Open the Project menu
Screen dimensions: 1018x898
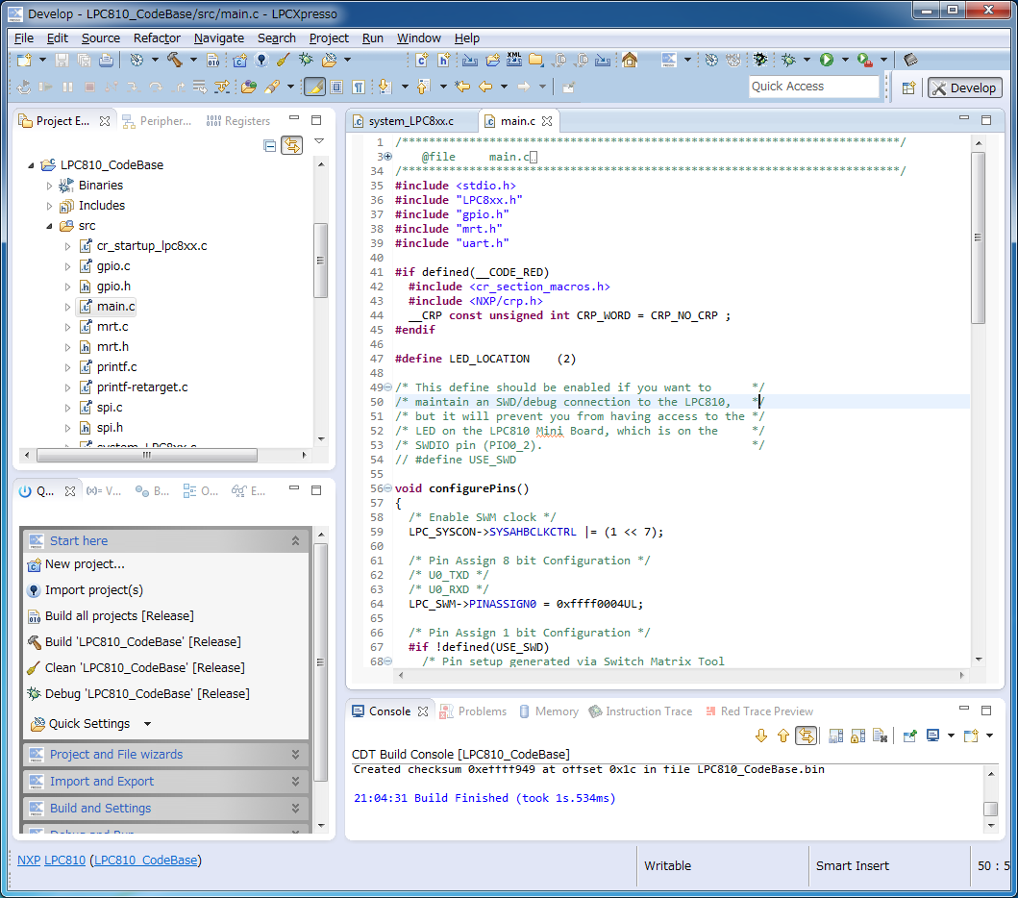[329, 38]
